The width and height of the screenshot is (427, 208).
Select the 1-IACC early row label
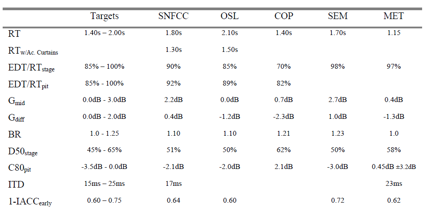[29, 200]
